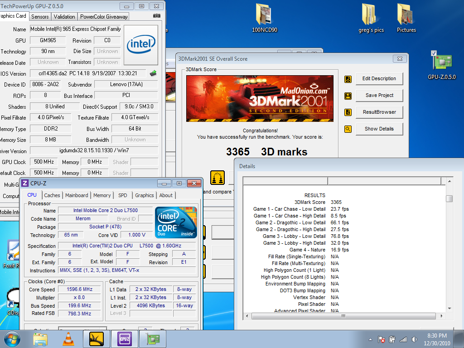This screenshot has width=464, height=348.
Task: Click the network signal tray icon
Action: pos(403,339)
